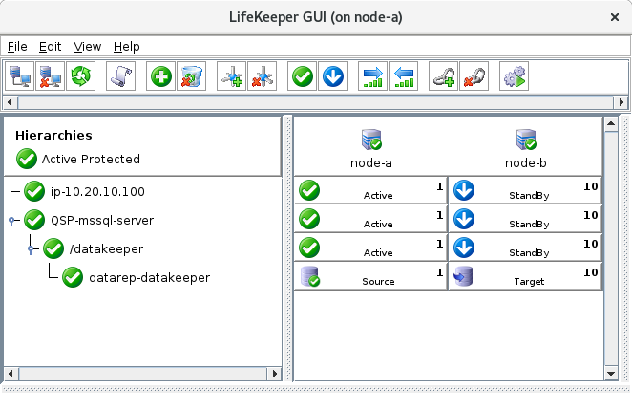
Task: Refresh the GUI with the green arrows icon
Action: tap(80, 76)
